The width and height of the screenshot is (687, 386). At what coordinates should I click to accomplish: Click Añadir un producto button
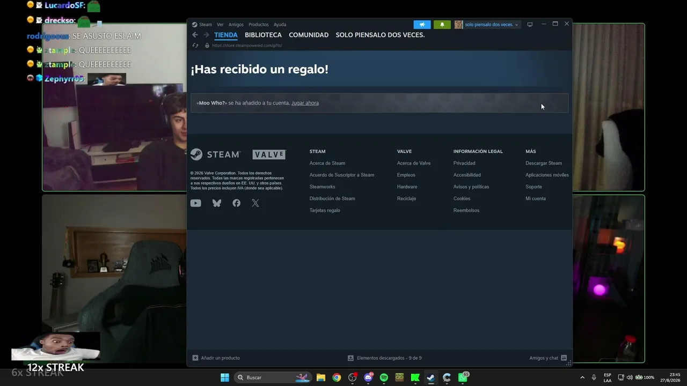pos(216,358)
